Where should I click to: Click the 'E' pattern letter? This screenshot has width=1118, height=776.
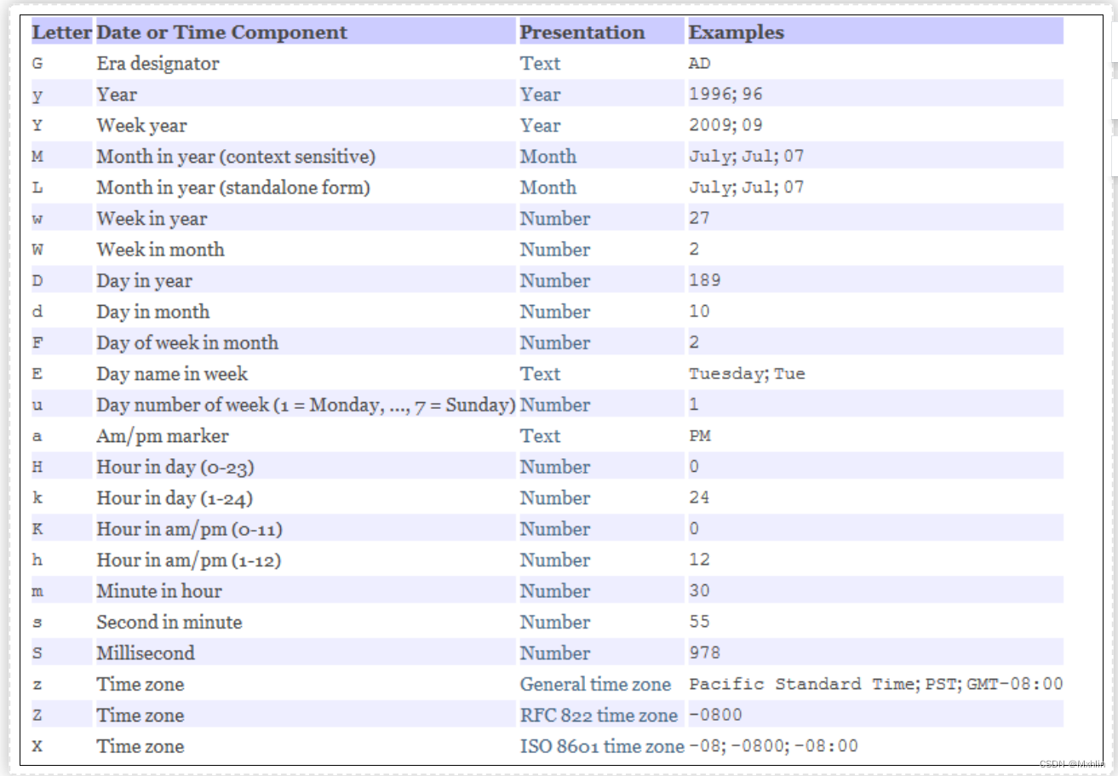[x=37, y=374]
